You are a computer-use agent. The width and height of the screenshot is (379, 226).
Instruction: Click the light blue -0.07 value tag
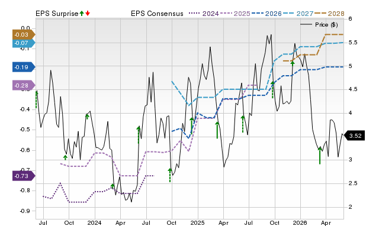[x=24, y=43]
